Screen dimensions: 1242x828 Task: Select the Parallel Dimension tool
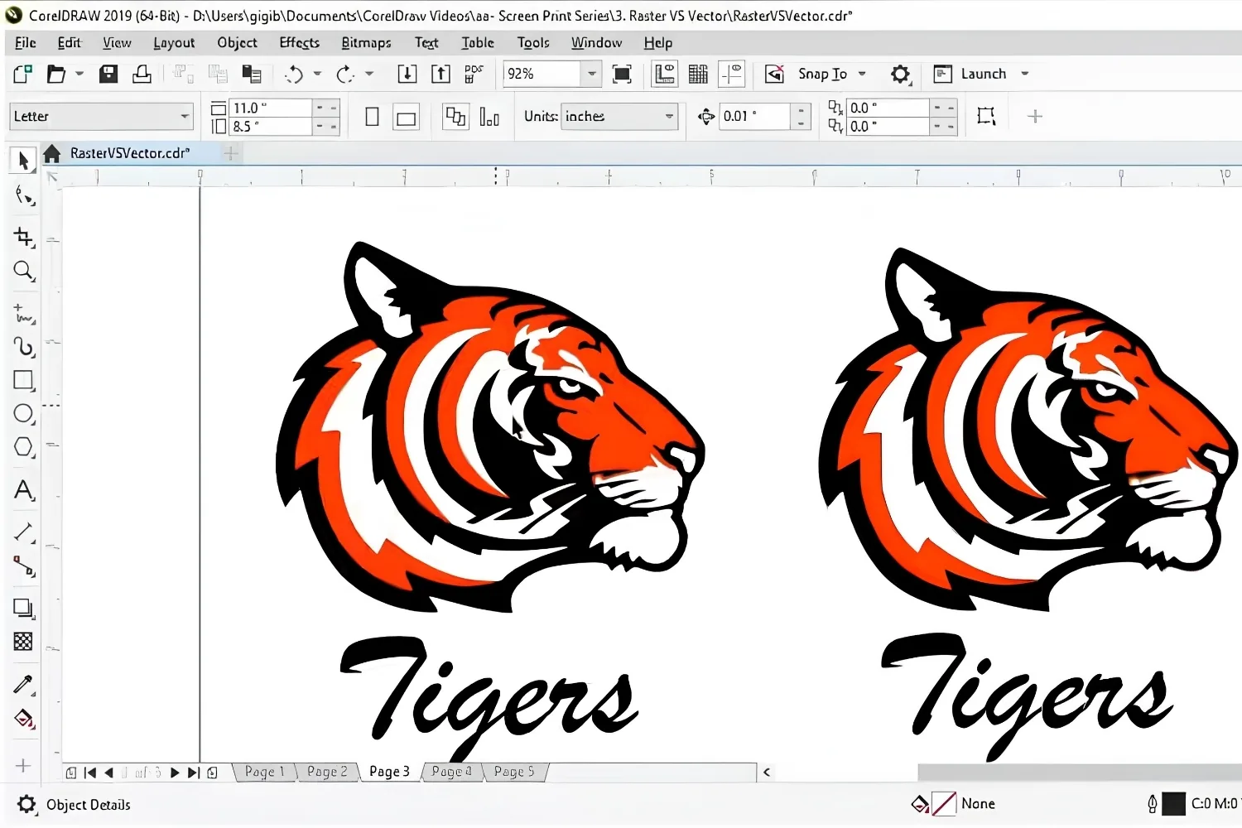[23, 532]
